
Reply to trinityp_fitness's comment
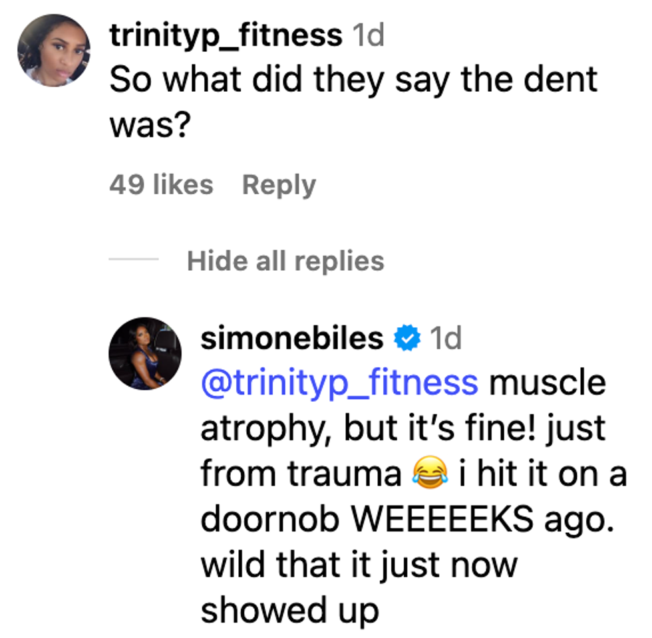pos(279,185)
